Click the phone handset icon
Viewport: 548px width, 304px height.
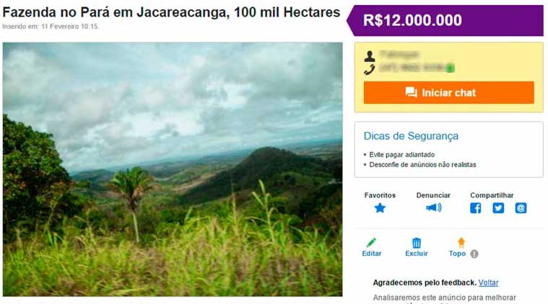(x=370, y=69)
